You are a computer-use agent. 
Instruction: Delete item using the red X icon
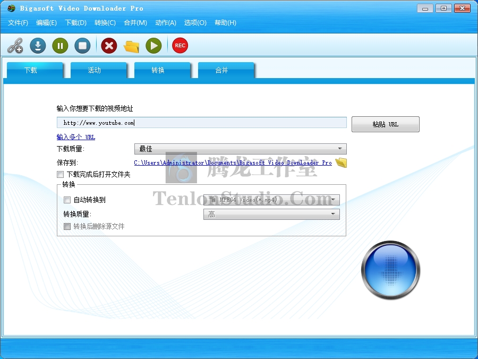pyautogui.click(x=109, y=46)
